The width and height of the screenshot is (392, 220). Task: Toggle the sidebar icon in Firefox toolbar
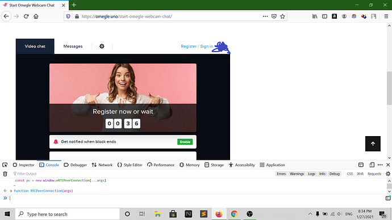(324, 16)
